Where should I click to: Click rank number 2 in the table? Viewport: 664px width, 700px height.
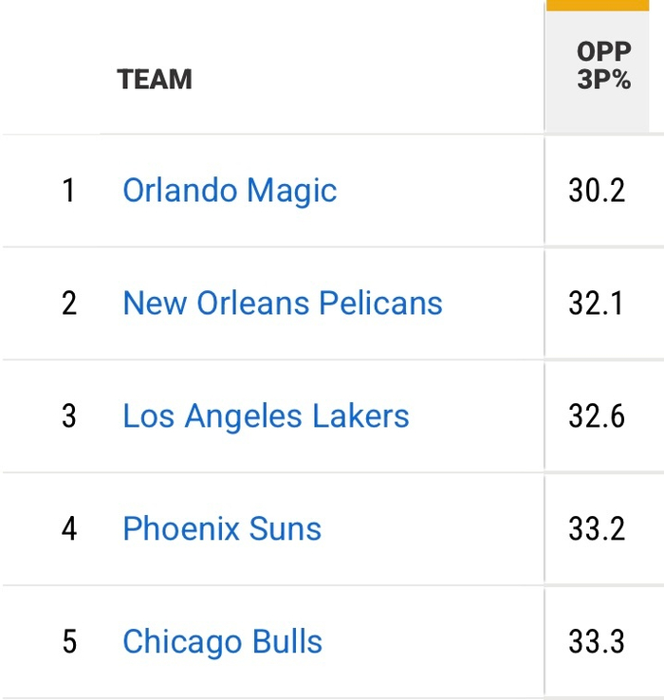point(68,304)
